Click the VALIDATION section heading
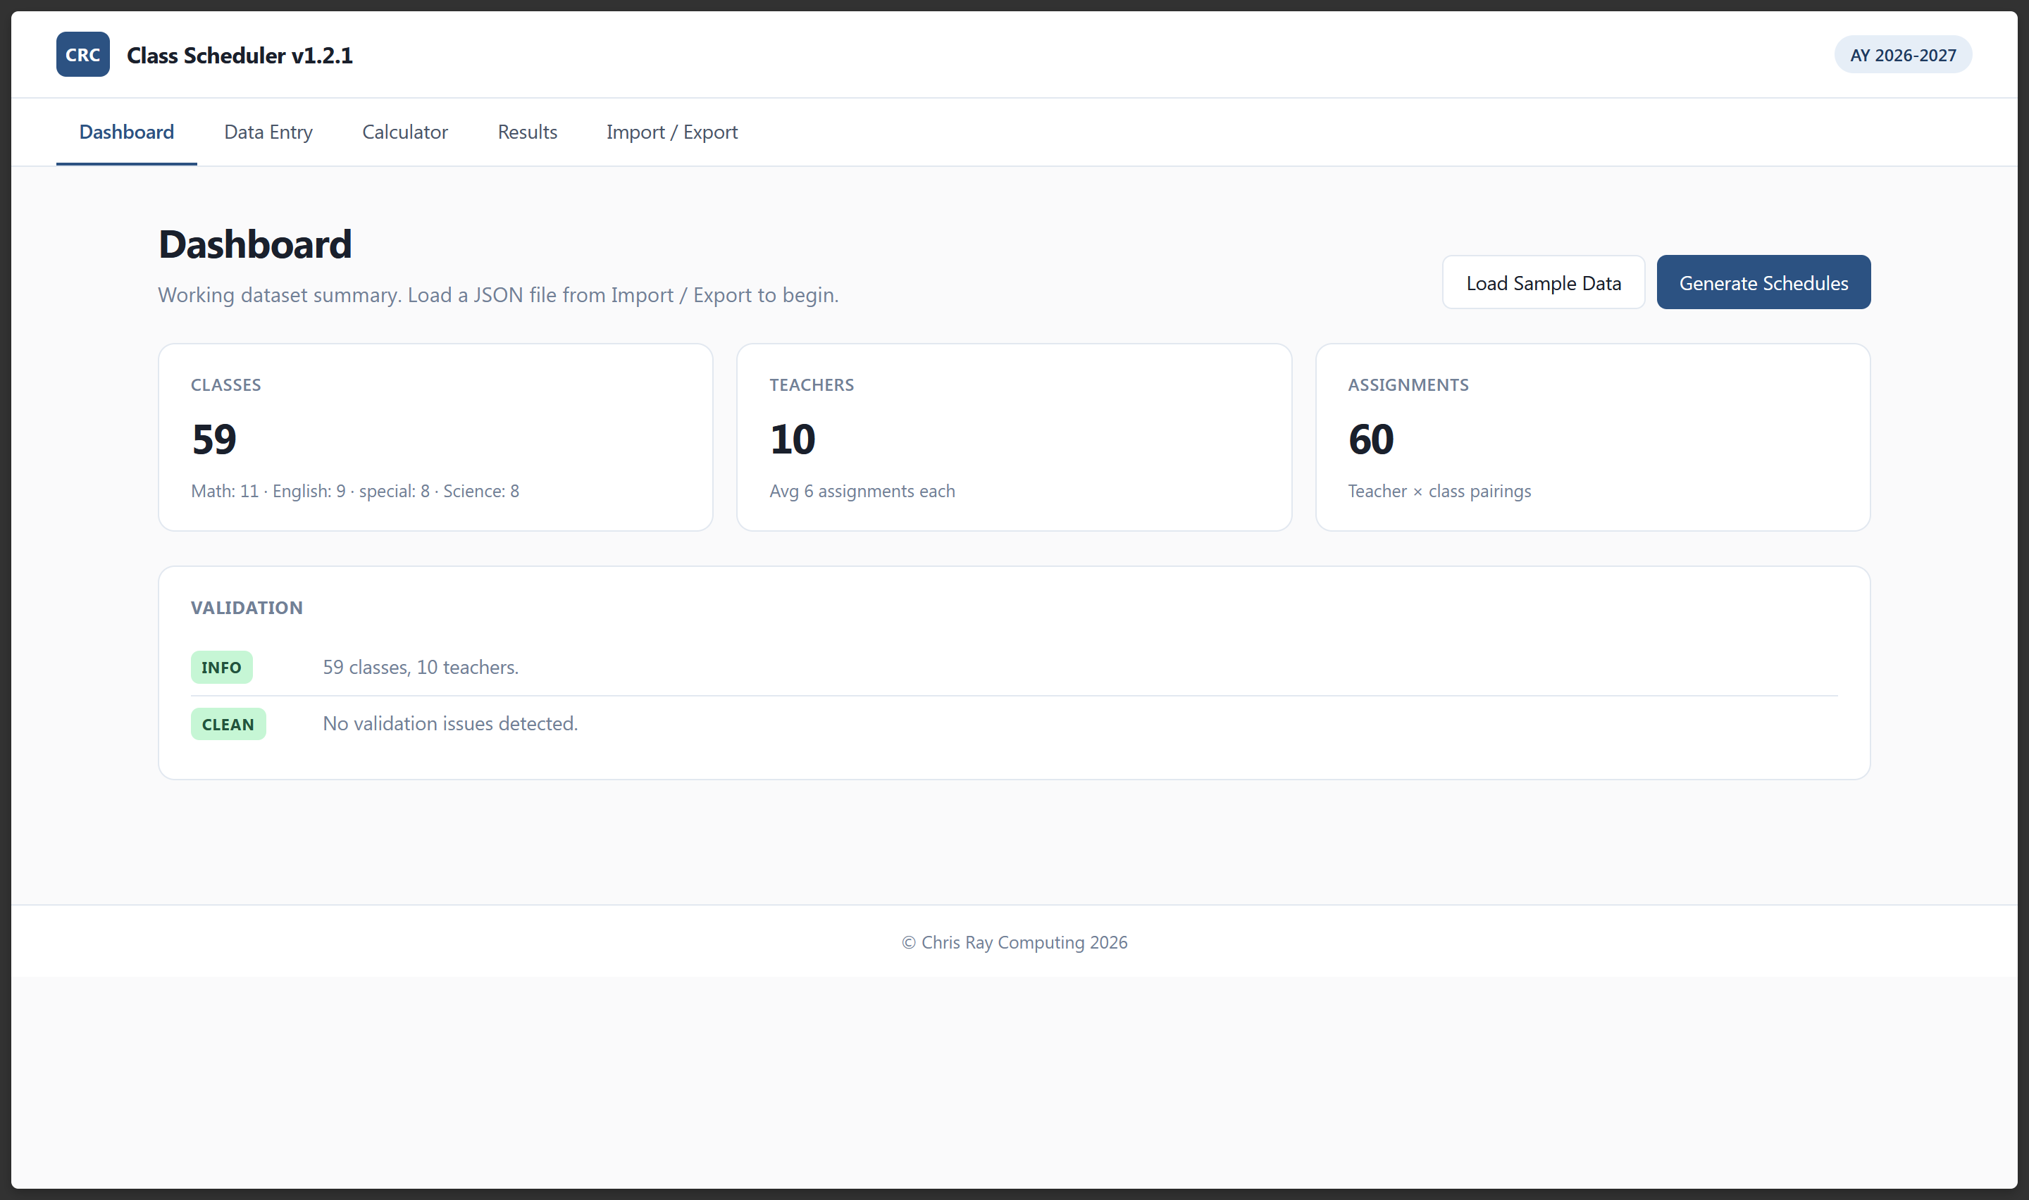Image resolution: width=2029 pixels, height=1200 pixels. (x=247, y=607)
